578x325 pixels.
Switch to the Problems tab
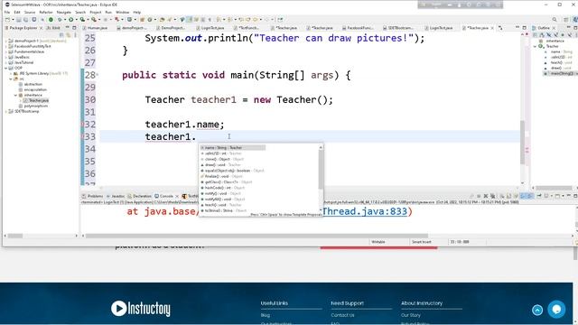click(x=92, y=196)
